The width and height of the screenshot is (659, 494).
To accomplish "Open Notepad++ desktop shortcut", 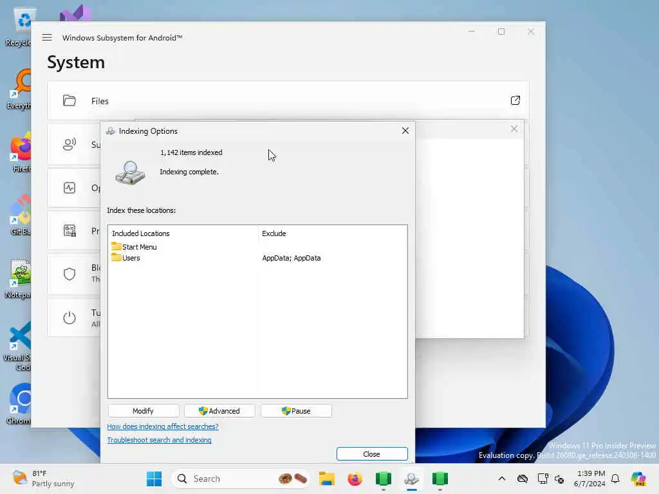I will (x=17, y=278).
